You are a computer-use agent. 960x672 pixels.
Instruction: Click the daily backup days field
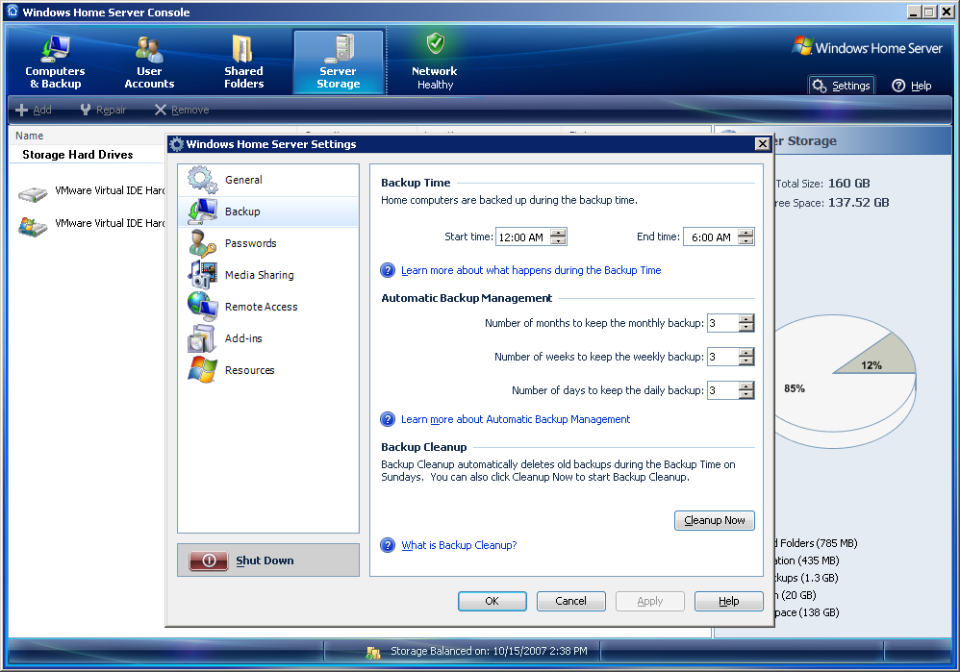pos(722,390)
